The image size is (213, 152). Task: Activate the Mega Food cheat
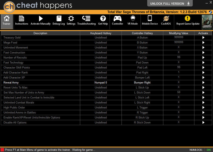point(203,43)
